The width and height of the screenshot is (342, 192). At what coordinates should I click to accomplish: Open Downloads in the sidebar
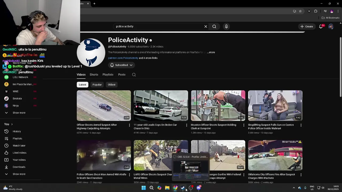[19, 167]
